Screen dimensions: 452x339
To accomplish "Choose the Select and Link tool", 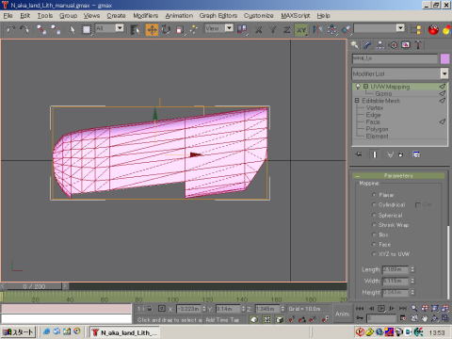I will [x=41, y=29].
